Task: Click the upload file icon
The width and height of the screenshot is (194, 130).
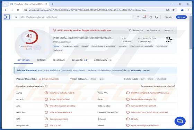Action: (138, 17)
